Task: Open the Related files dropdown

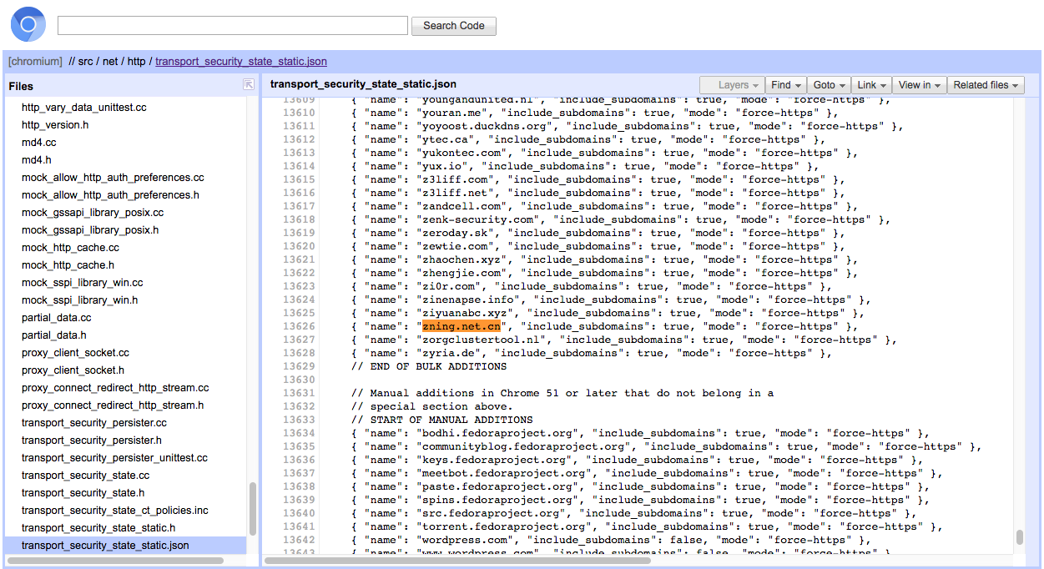Action: [986, 85]
